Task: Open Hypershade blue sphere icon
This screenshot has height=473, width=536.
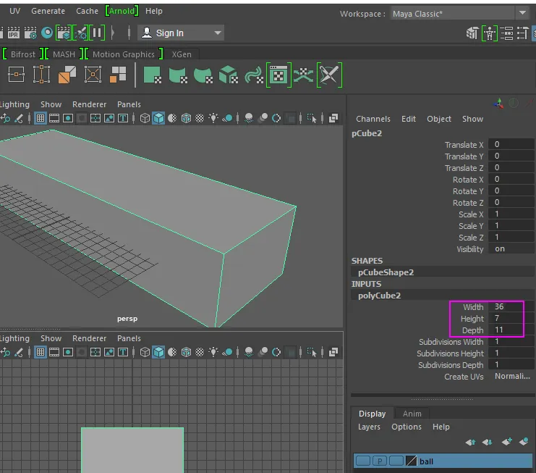Action: (x=47, y=33)
